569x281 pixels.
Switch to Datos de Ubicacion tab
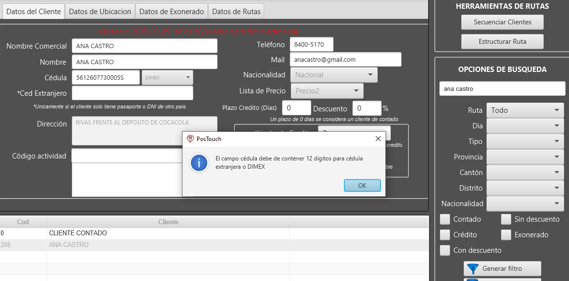[x=100, y=12]
